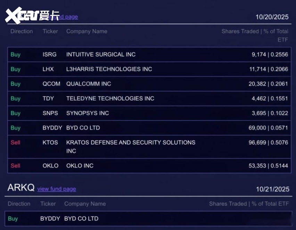
Task: Select the ARKQ fund heading
Action: click(21, 188)
